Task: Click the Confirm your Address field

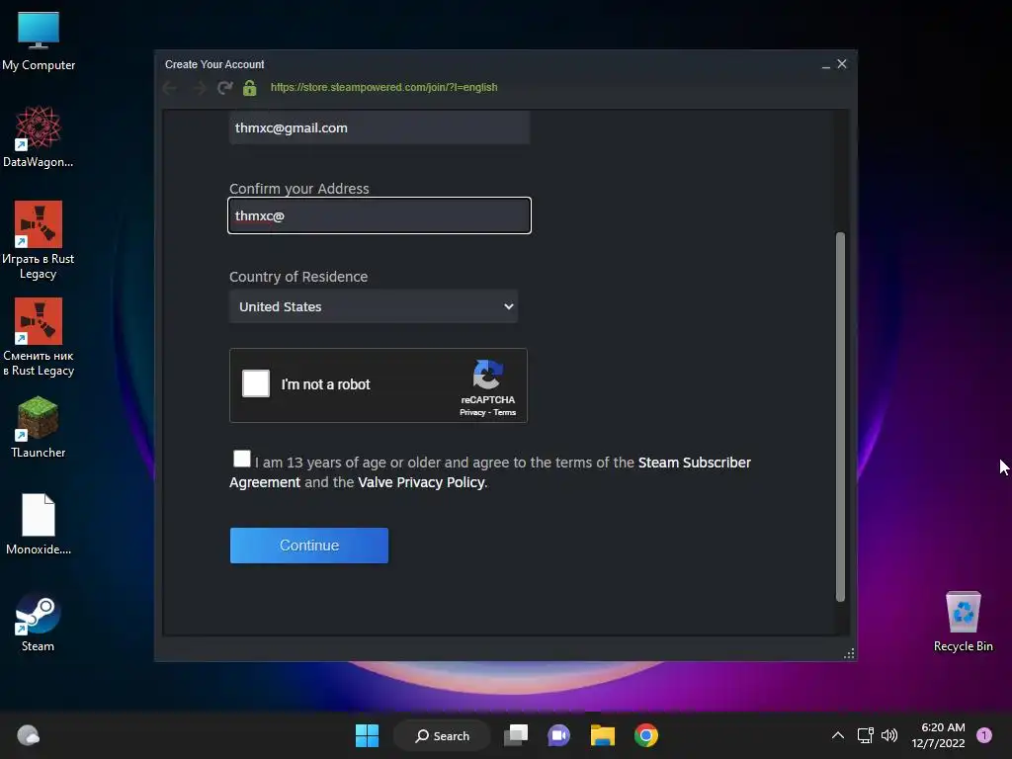Action: pos(379,215)
